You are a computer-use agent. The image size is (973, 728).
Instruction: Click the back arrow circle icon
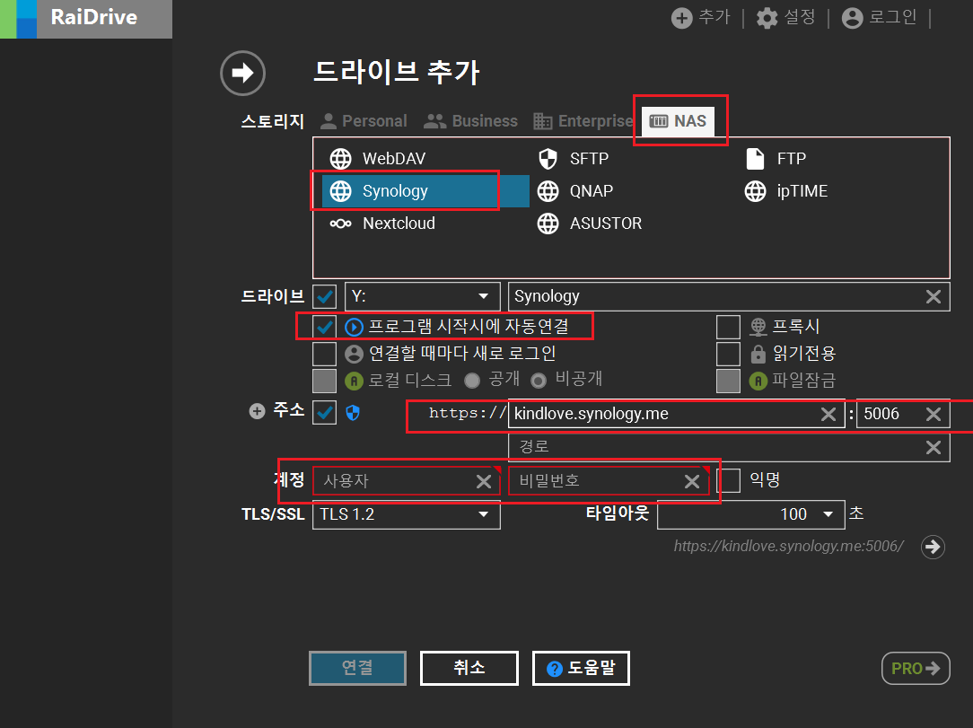tap(242, 74)
